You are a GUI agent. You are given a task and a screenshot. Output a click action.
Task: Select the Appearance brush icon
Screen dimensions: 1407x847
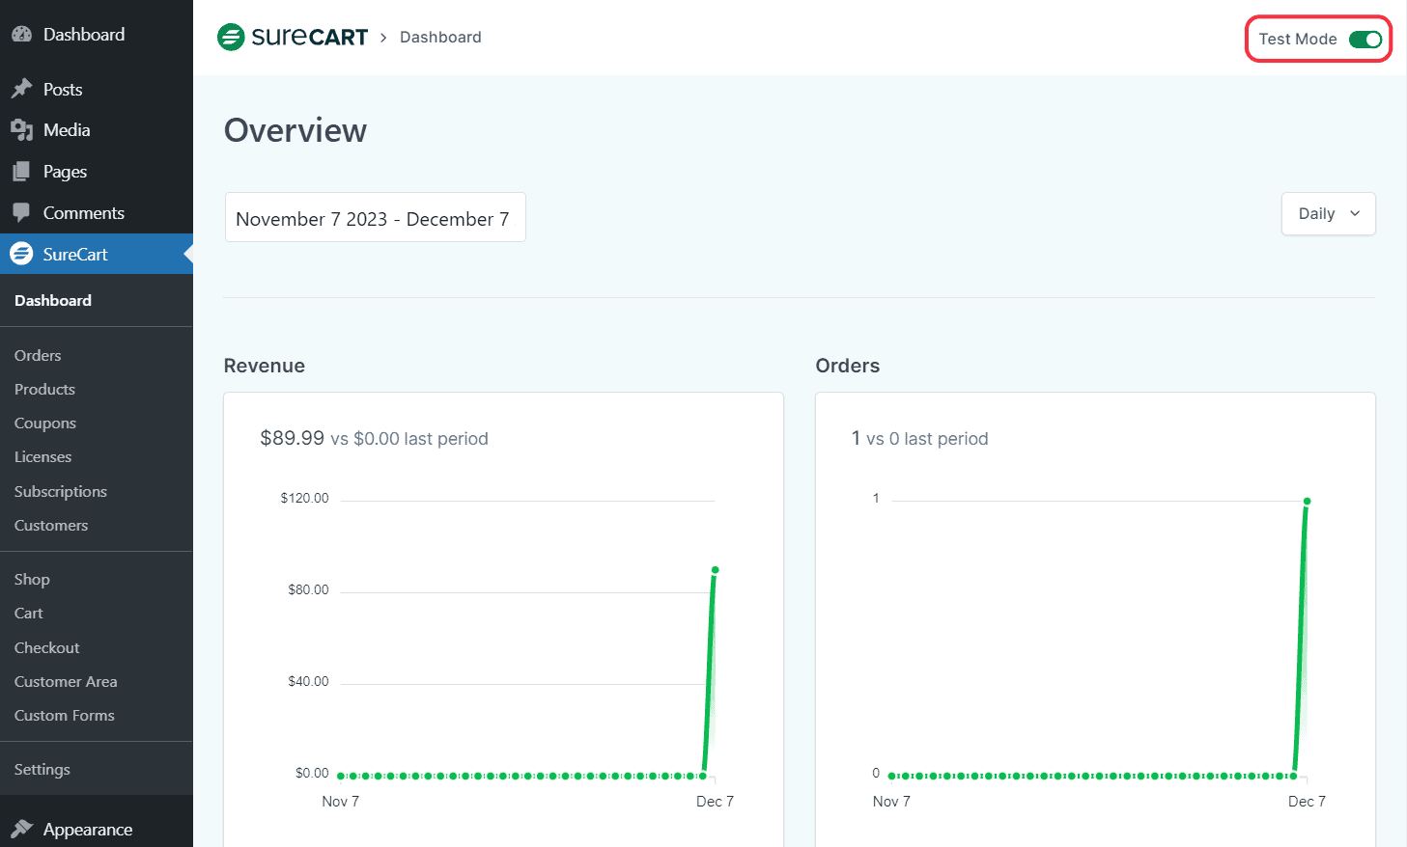(x=21, y=829)
